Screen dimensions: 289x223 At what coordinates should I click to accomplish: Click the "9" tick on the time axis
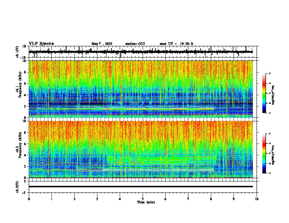[x=234, y=199]
